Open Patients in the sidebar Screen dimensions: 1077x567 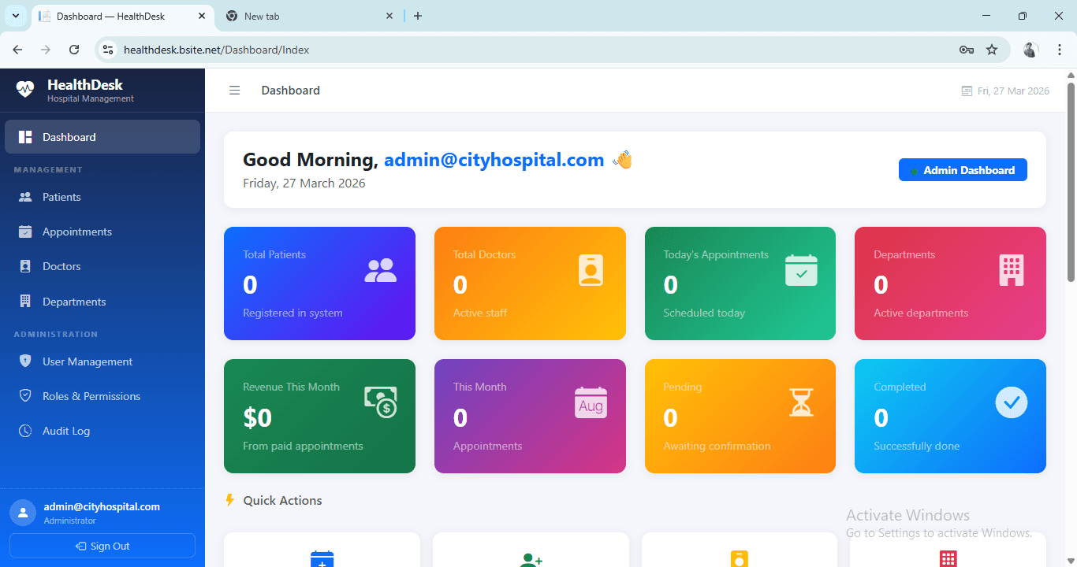tap(102, 197)
